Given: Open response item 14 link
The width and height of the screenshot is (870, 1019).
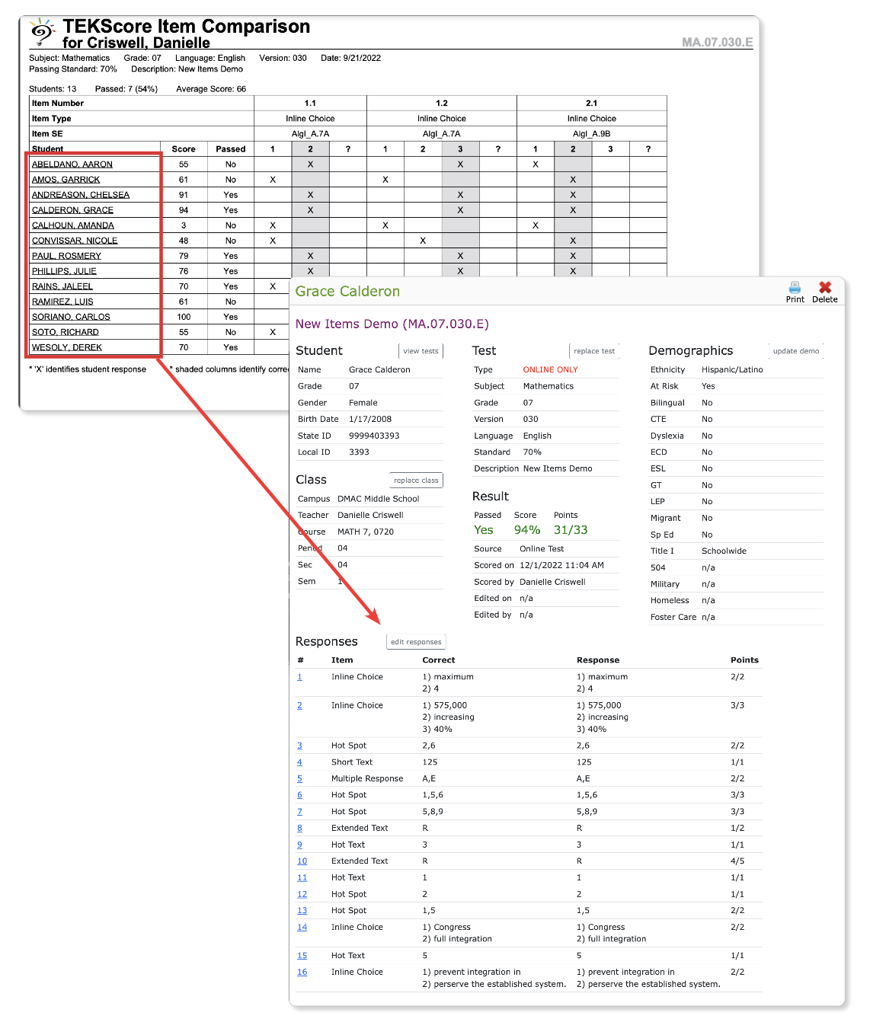Looking at the screenshot, I should [x=302, y=928].
